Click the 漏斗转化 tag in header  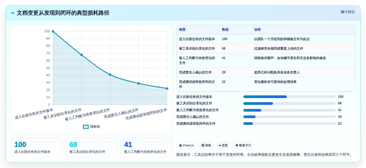point(347,12)
